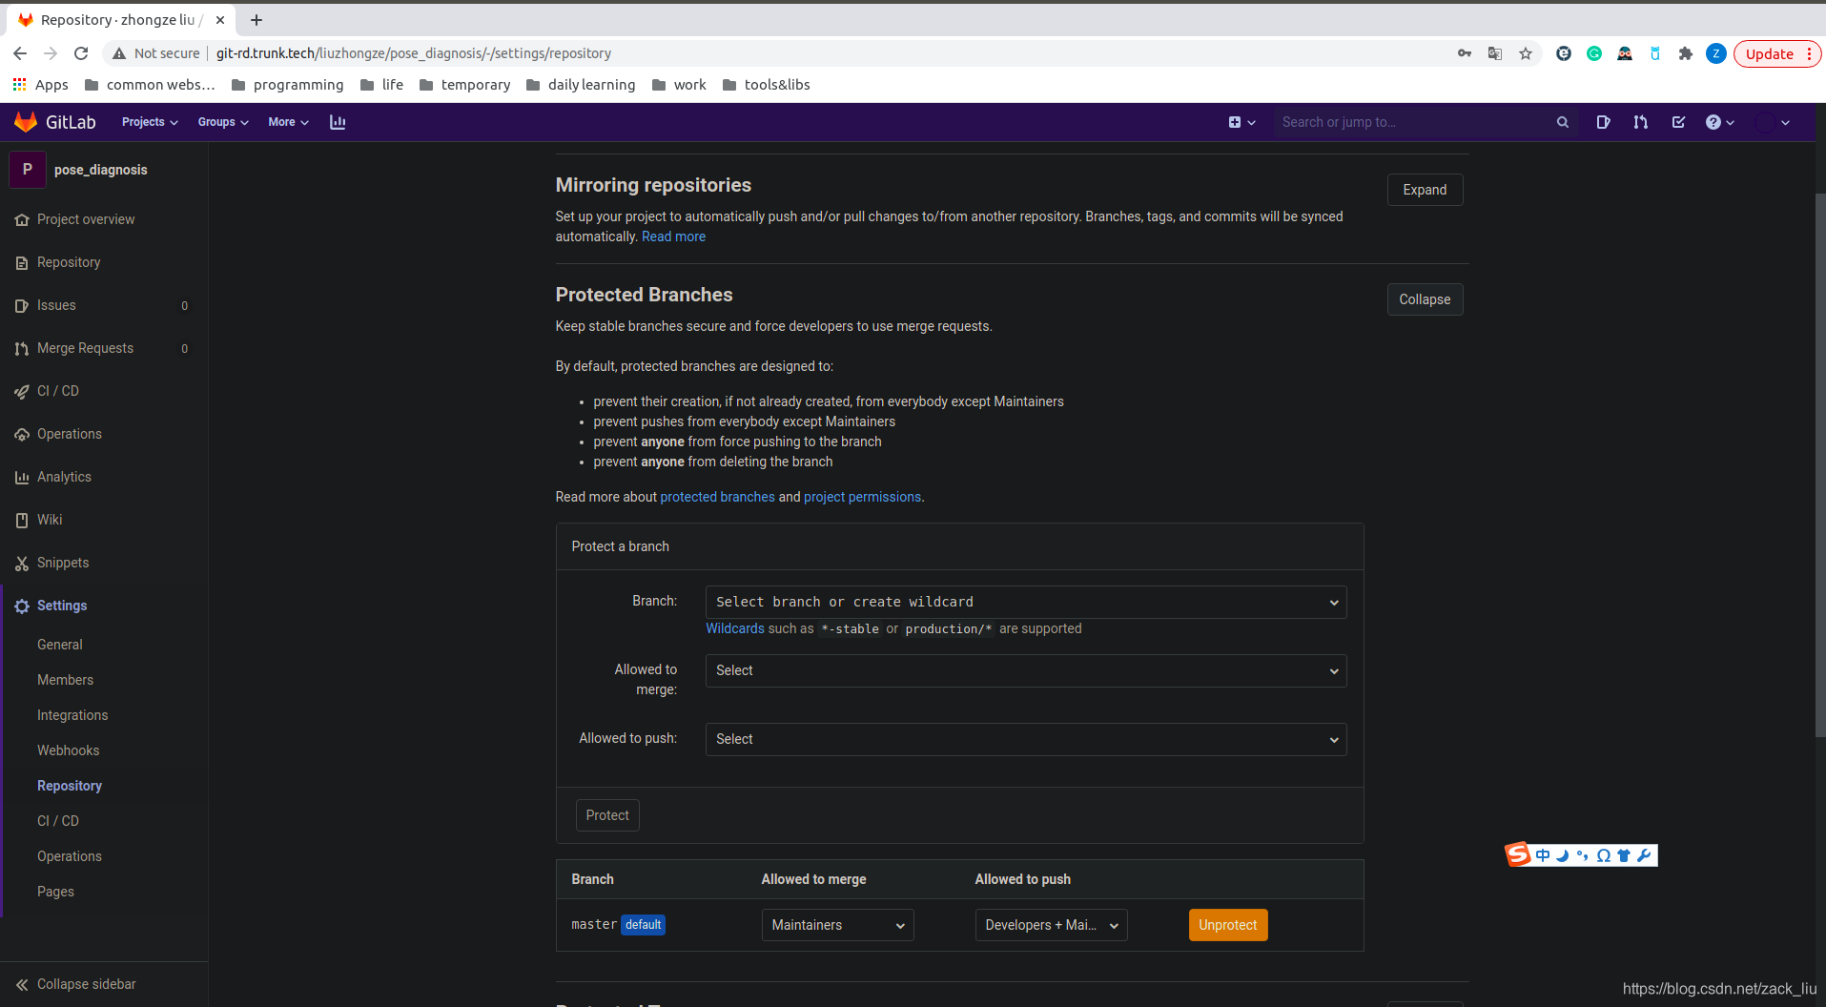Open the user avatar menu
The width and height of the screenshot is (1826, 1007).
[1774, 122]
